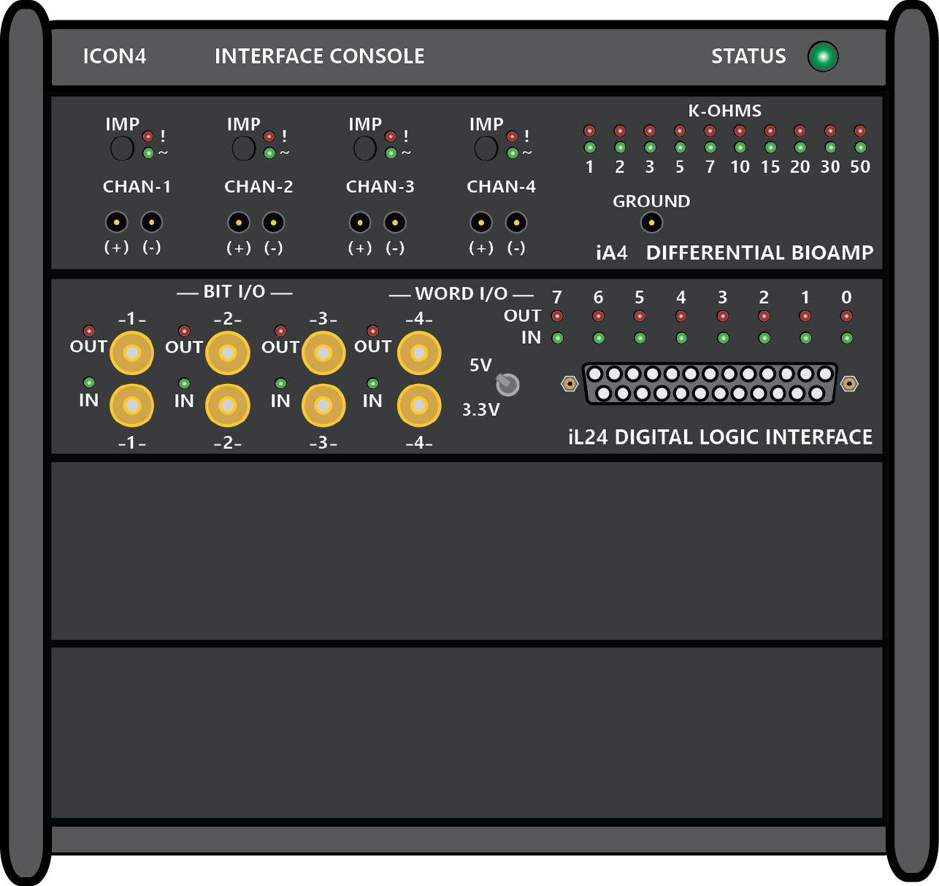Click BIT I/O IN connector -4-

pos(419,405)
